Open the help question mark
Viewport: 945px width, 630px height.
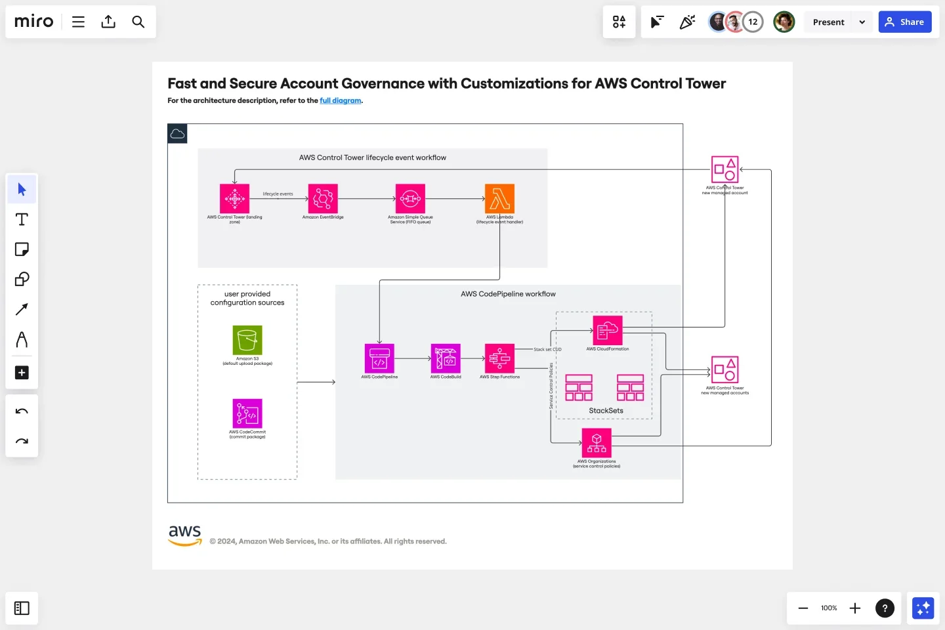coord(885,608)
